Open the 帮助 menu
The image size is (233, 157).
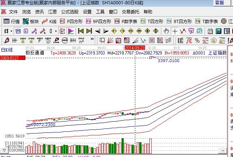(x=148, y=12)
